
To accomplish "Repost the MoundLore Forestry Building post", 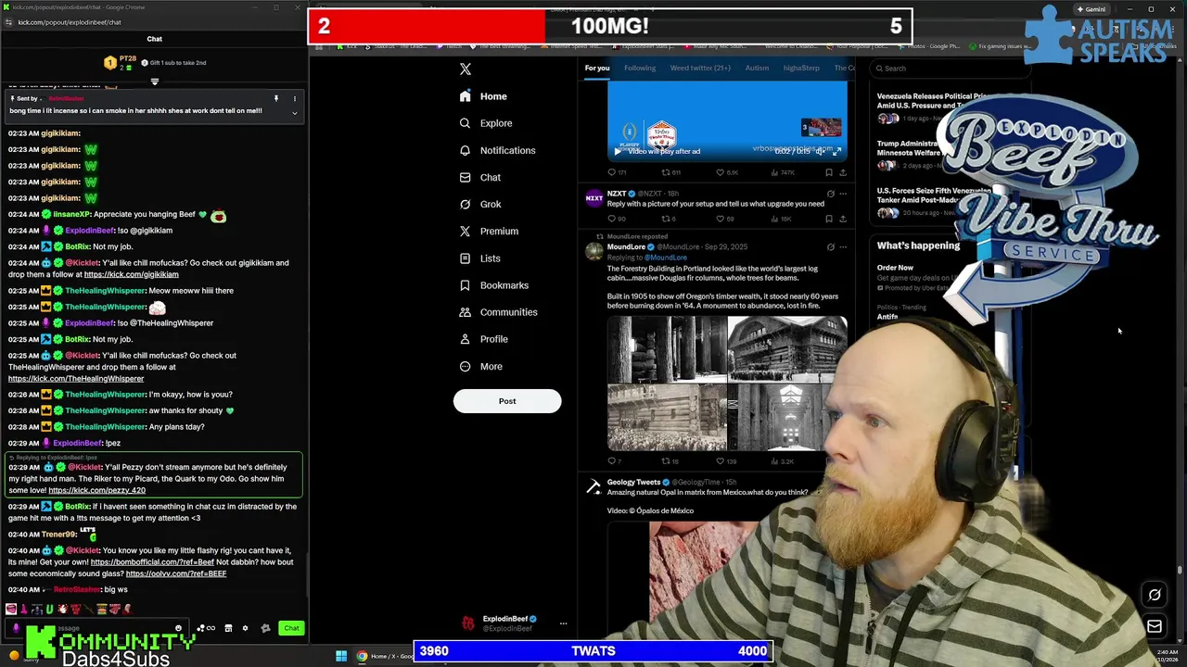I will (x=665, y=460).
